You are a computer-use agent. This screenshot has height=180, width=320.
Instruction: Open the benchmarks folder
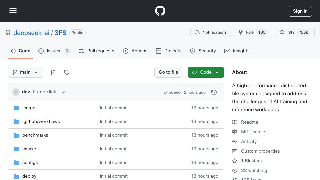click(x=35, y=135)
